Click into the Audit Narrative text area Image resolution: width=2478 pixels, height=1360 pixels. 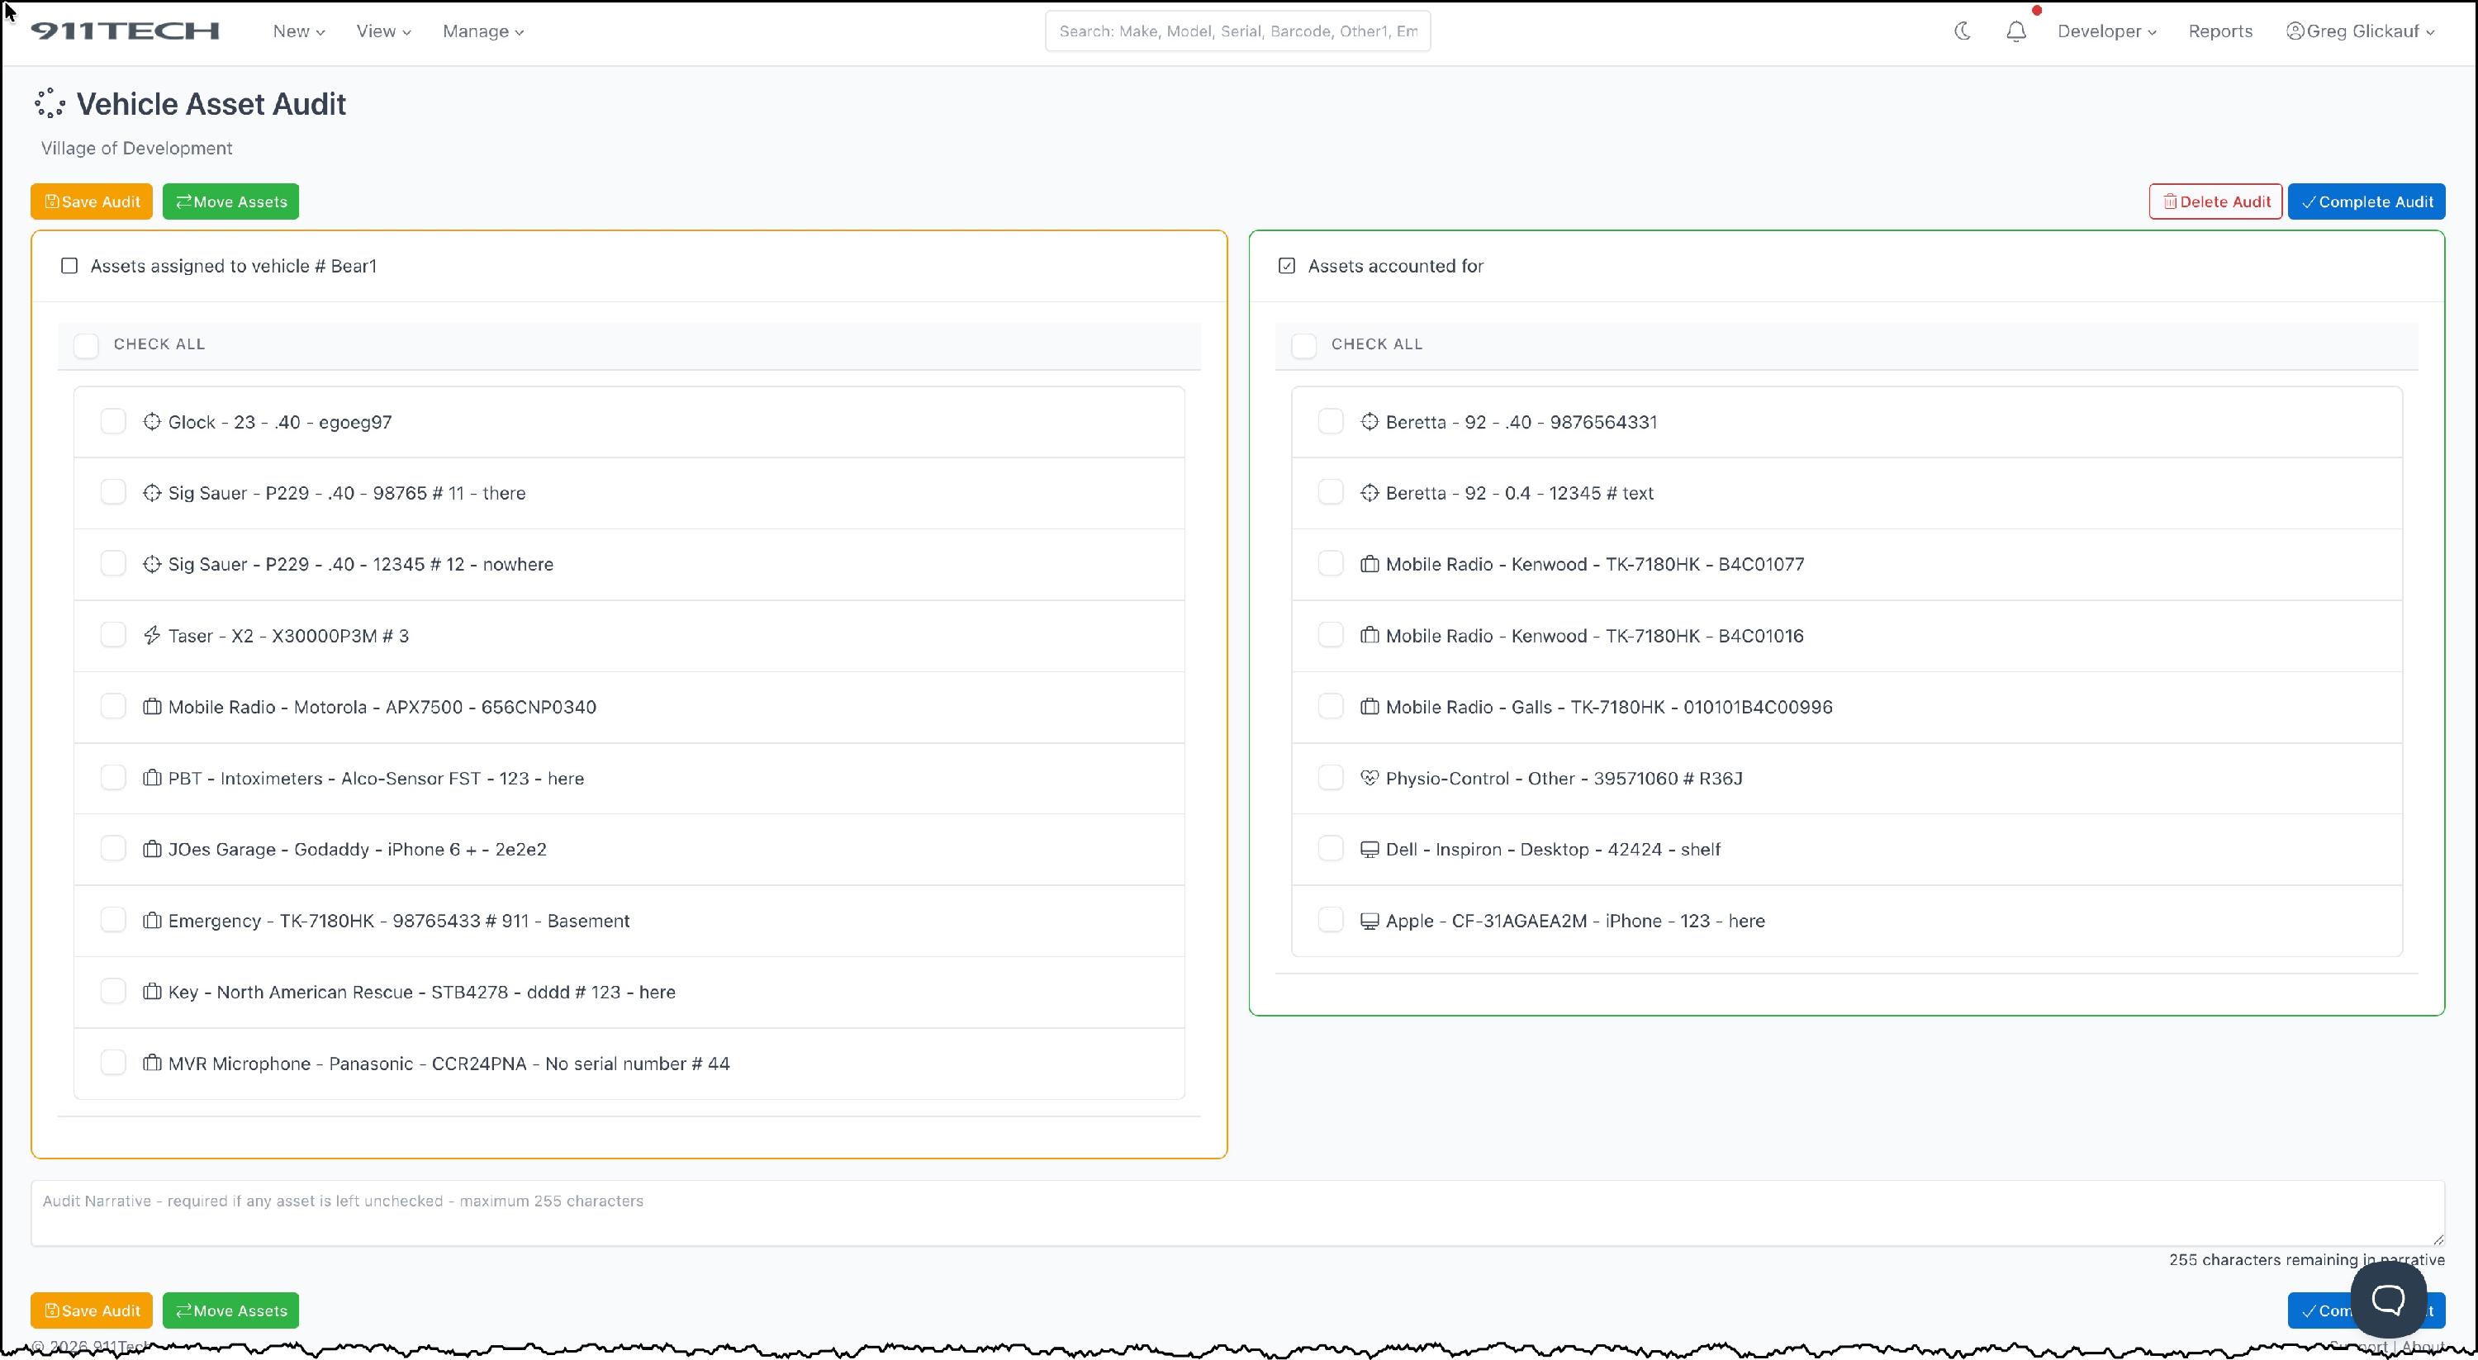[1237, 1214]
